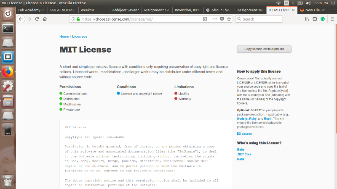This screenshot has width=337, height=189.
Task: Launch Firefox from the Ubuntu dock
Action: [x=8, y=72]
